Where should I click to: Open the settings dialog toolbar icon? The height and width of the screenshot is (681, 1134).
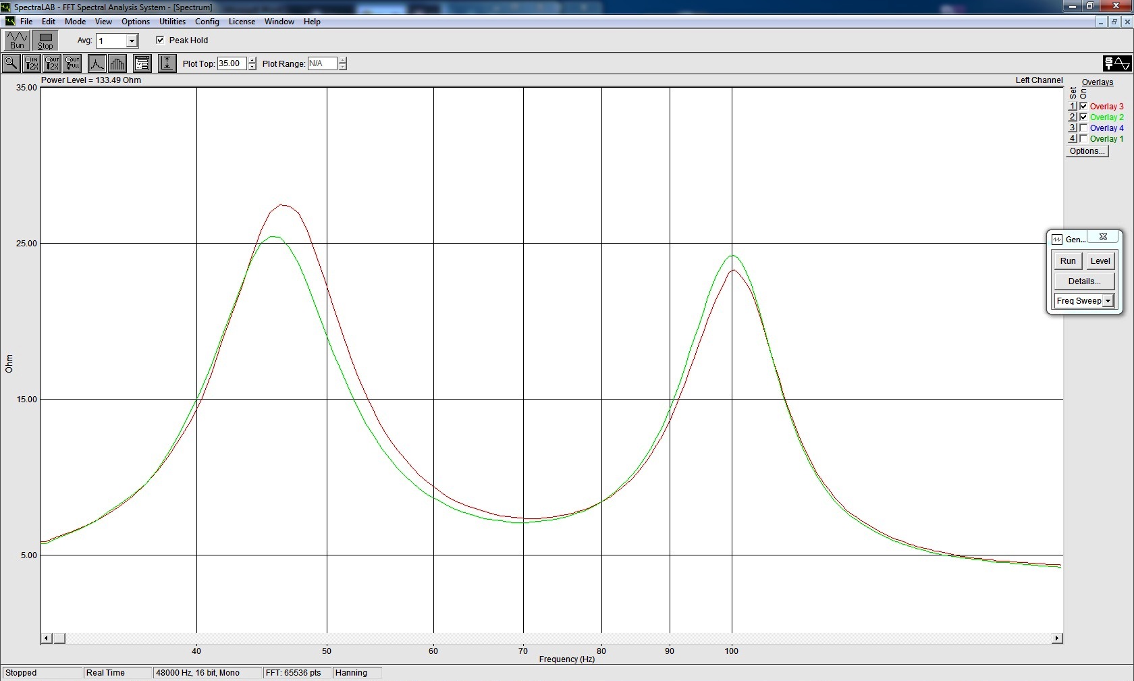[142, 63]
